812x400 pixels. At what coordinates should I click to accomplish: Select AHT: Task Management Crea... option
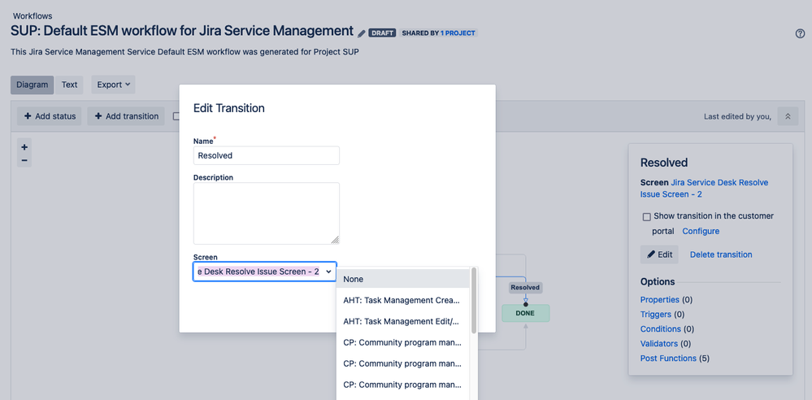pos(403,300)
